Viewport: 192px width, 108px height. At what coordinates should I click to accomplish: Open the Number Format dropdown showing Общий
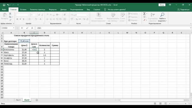point(87,15)
